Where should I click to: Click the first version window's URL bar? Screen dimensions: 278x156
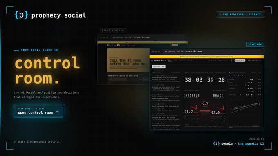148,37
